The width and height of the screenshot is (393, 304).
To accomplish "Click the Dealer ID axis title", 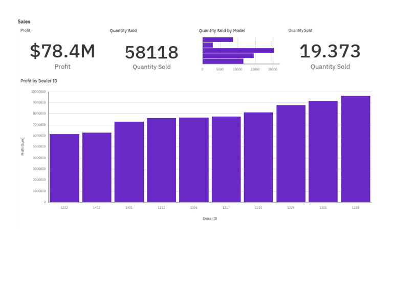I will (x=210, y=219).
